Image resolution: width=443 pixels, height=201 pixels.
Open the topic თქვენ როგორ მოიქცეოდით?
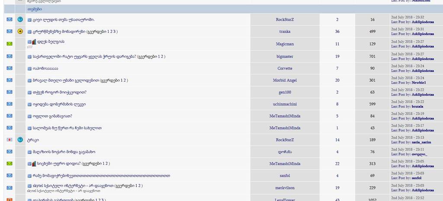60,93
